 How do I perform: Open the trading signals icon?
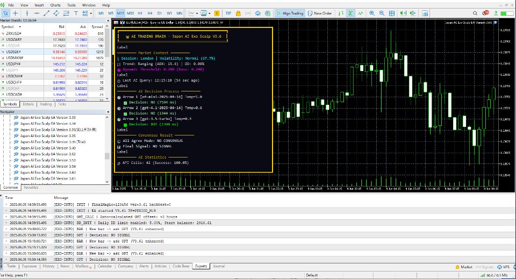[x=248, y=13]
